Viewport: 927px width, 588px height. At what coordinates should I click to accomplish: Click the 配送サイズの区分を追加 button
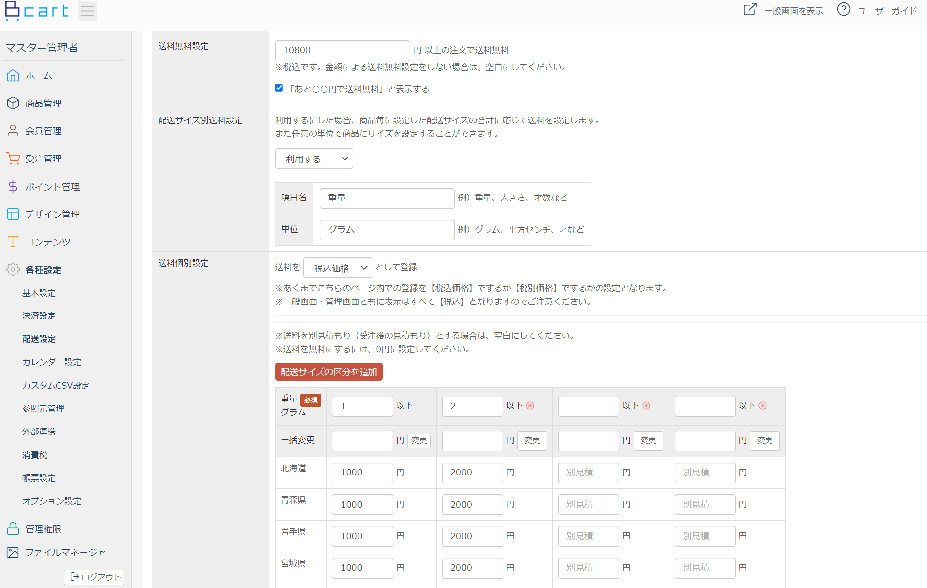[329, 372]
